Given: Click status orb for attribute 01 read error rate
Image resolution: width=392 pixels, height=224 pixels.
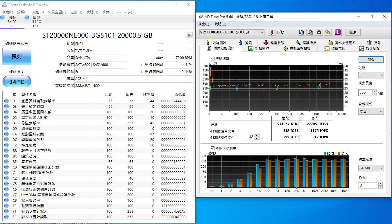Looking at the screenshot, I should [x=6, y=101].
